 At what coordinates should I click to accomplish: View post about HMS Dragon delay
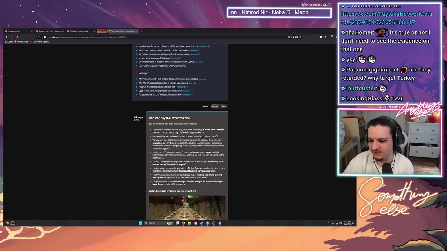204,79
